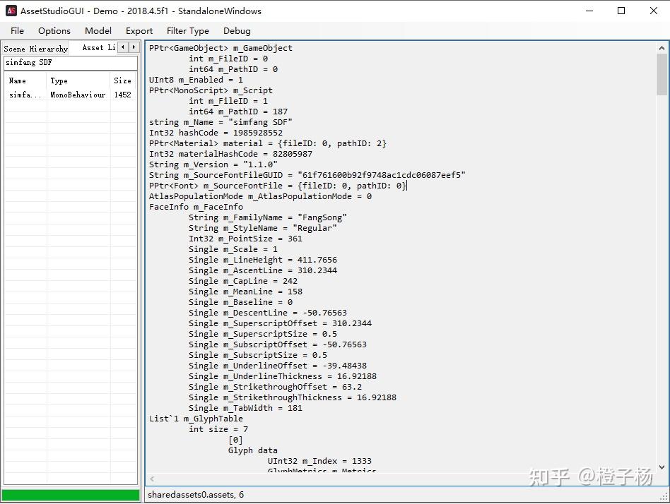Click the green progress bar
This screenshot has width=670, height=504.
71,495
